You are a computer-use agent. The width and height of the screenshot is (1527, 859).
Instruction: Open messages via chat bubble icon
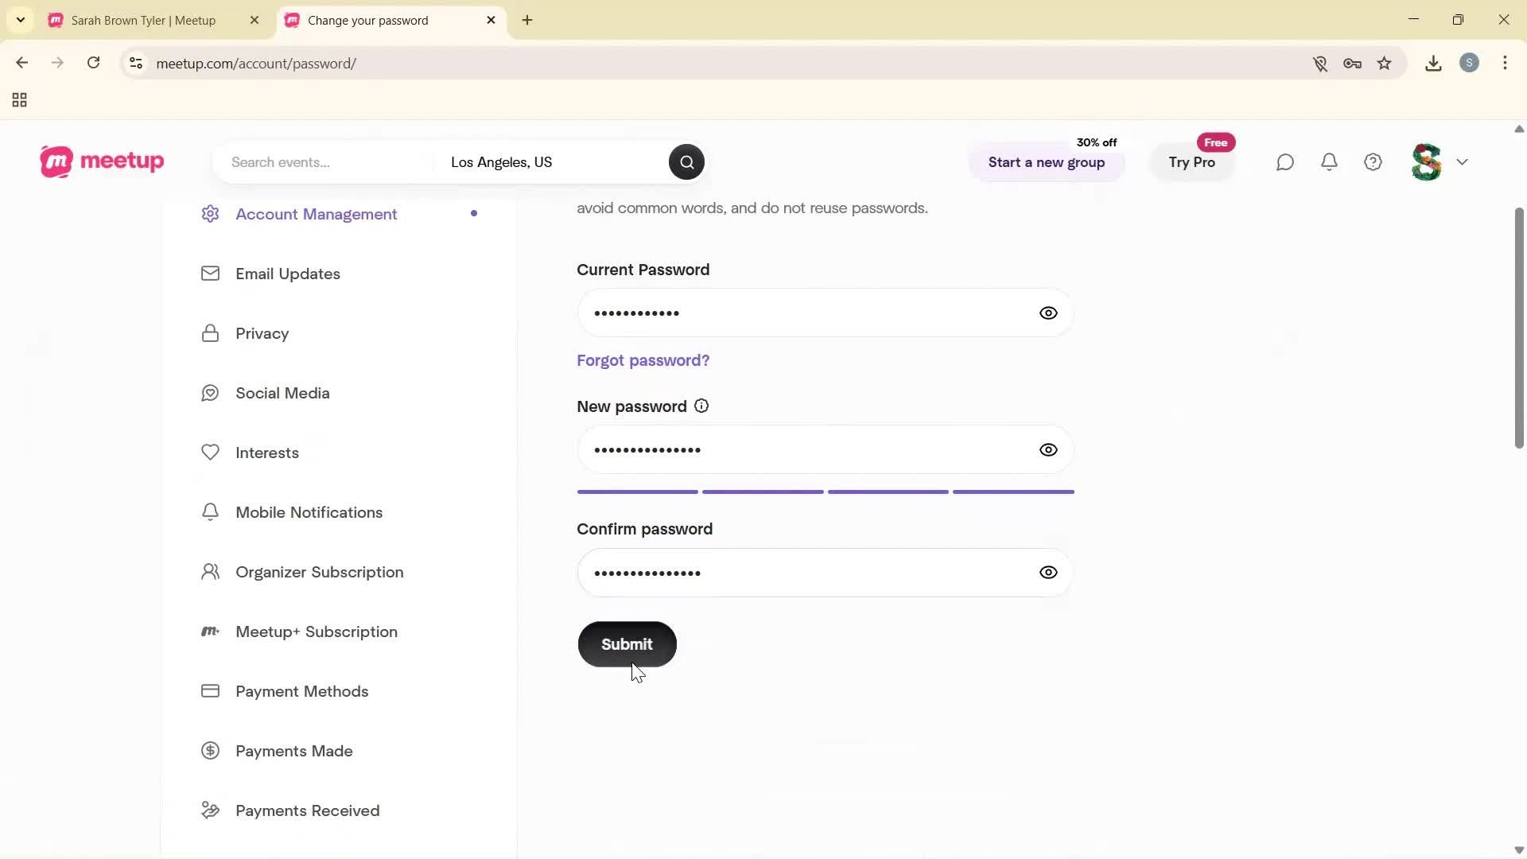click(1285, 162)
